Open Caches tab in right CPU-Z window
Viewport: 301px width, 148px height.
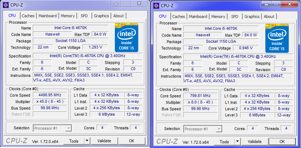pos(179,17)
